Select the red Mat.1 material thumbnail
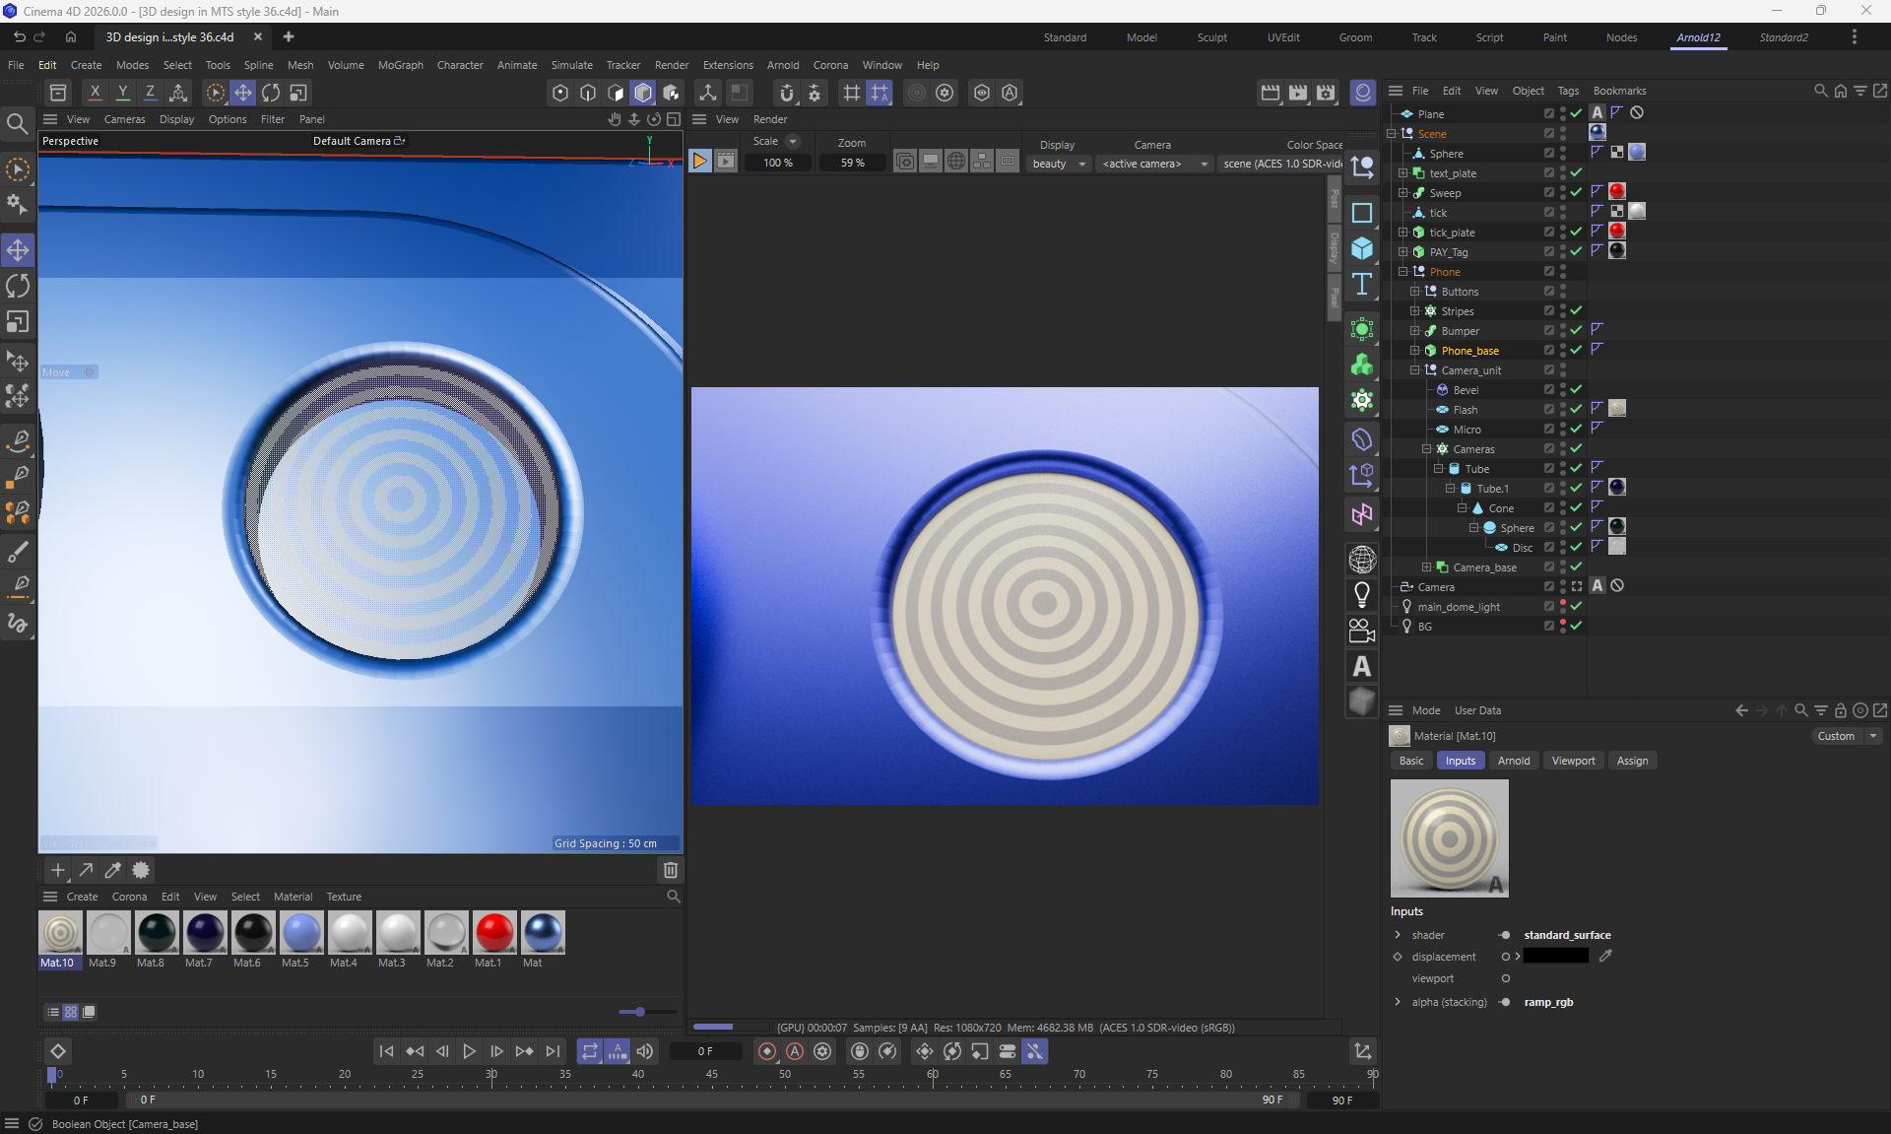1891x1134 pixels. [493, 932]
